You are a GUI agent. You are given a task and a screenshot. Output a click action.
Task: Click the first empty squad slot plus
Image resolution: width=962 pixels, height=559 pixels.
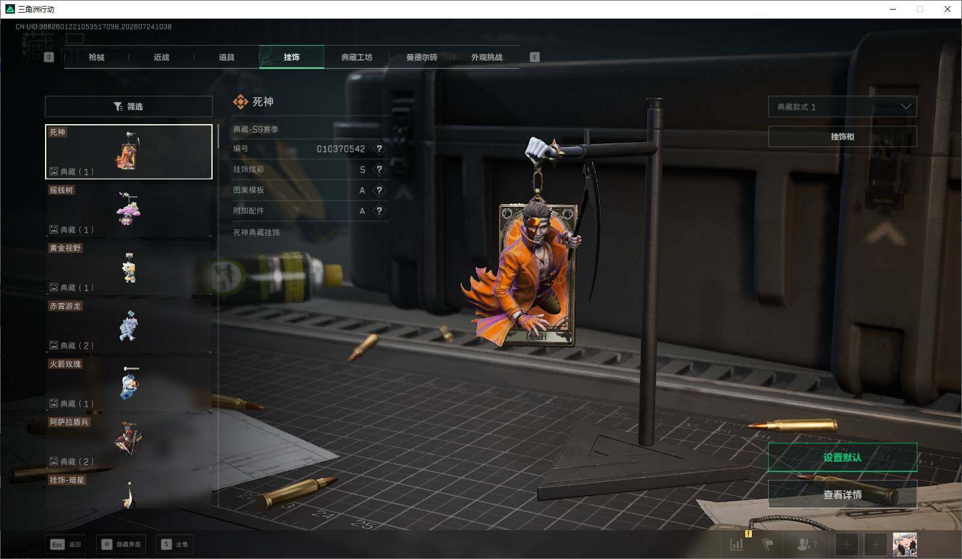[x=846, y=545]
